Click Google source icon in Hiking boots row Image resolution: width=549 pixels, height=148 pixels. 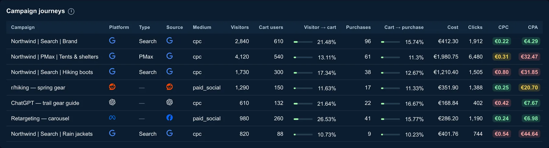tap(170, 71)
